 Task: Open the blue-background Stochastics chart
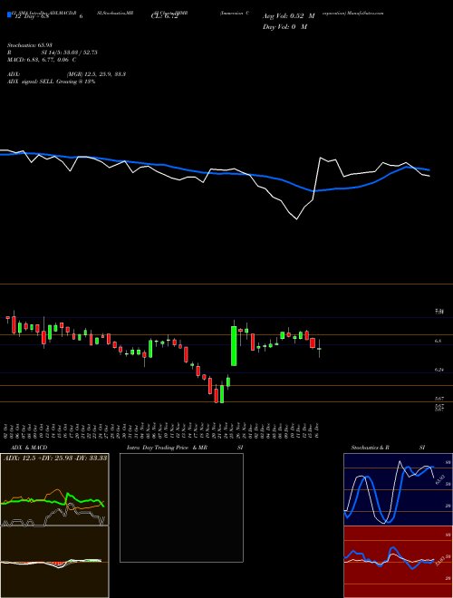click(x=398, y=489)
